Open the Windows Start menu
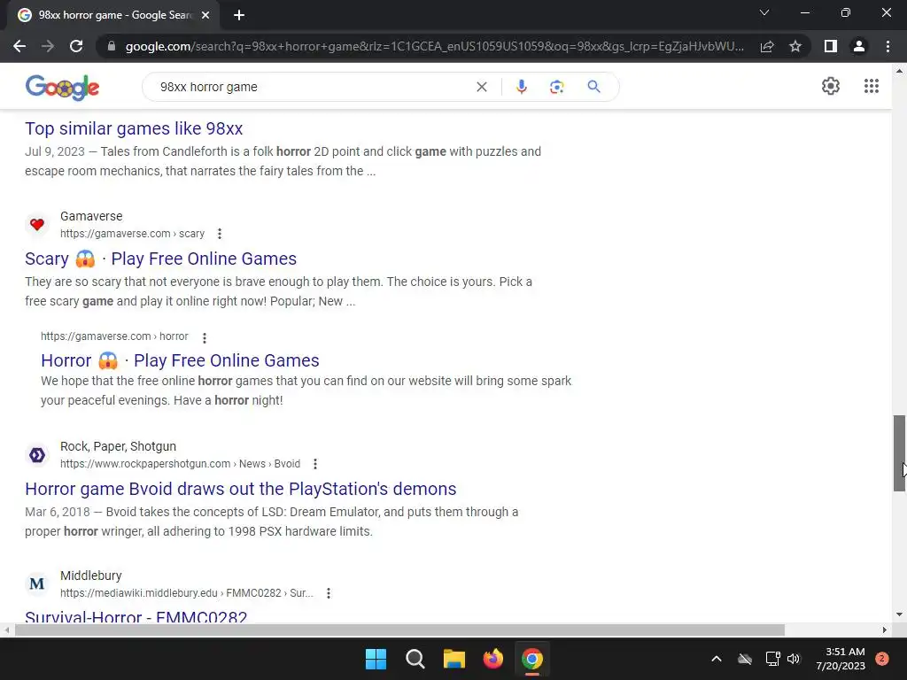The image size is (907, 680). click(x=376, y=659)
